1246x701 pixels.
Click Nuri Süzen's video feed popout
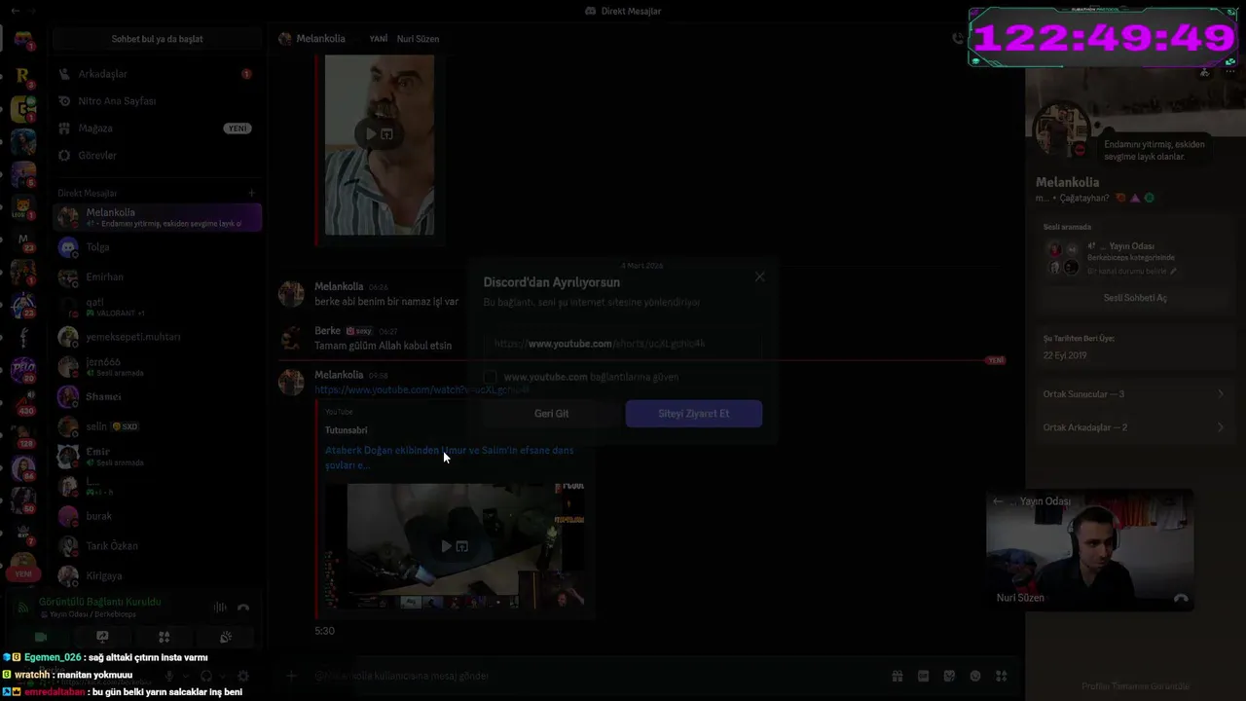pyautogui.click(x=1089, y=550)
